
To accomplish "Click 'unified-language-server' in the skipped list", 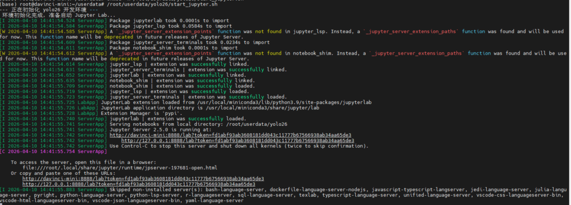I will pos(437,195).
